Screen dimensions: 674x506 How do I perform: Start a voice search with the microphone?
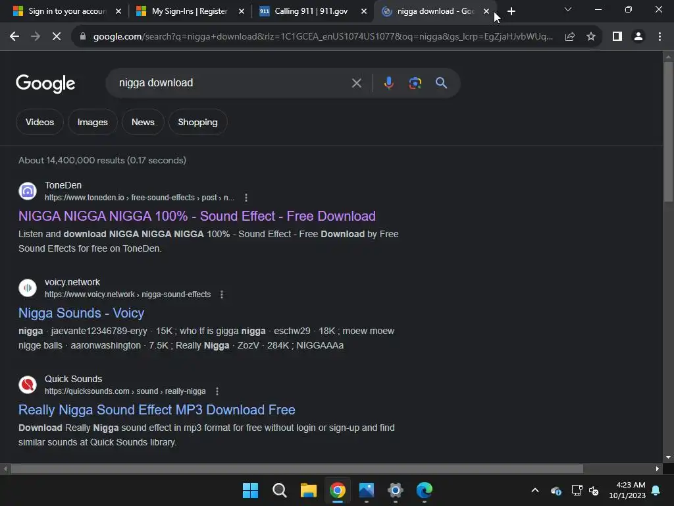pyautogui.click(x=388, y=83)
